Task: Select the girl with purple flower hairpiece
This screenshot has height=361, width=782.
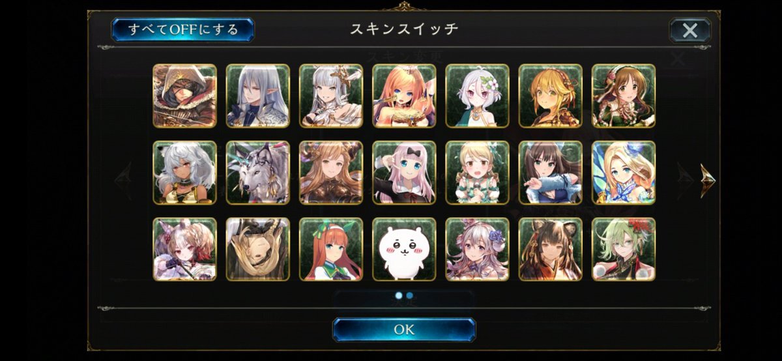Action: (x=477, y=249)
